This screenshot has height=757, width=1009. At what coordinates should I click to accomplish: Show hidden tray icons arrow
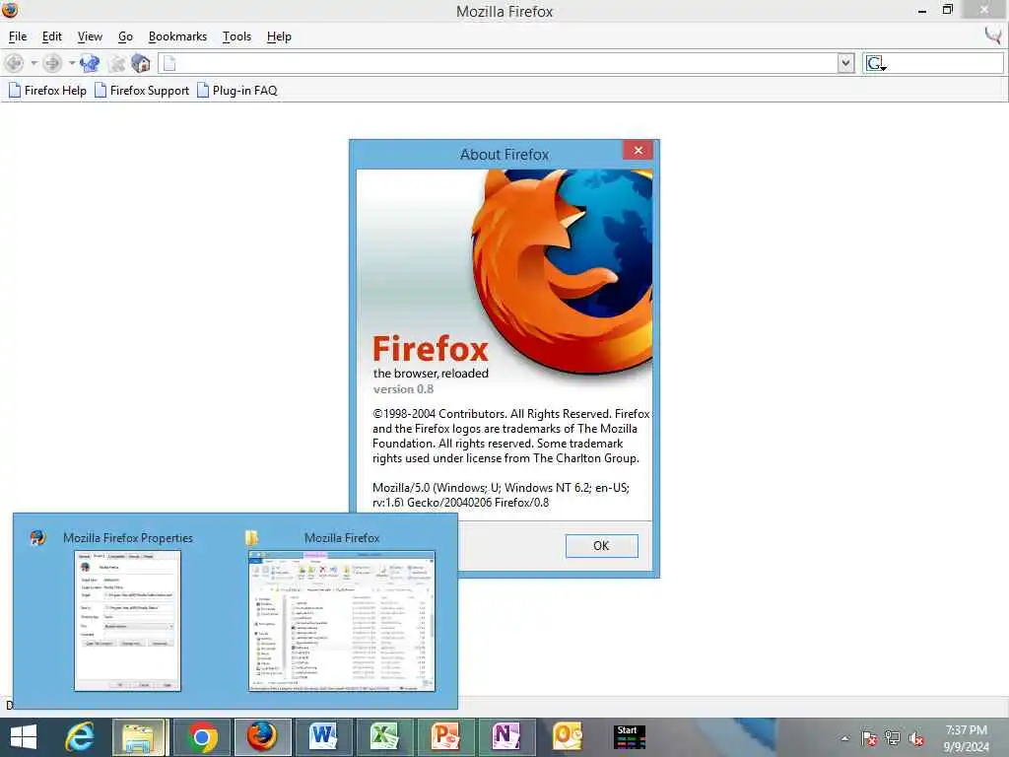tap(844, 738)
